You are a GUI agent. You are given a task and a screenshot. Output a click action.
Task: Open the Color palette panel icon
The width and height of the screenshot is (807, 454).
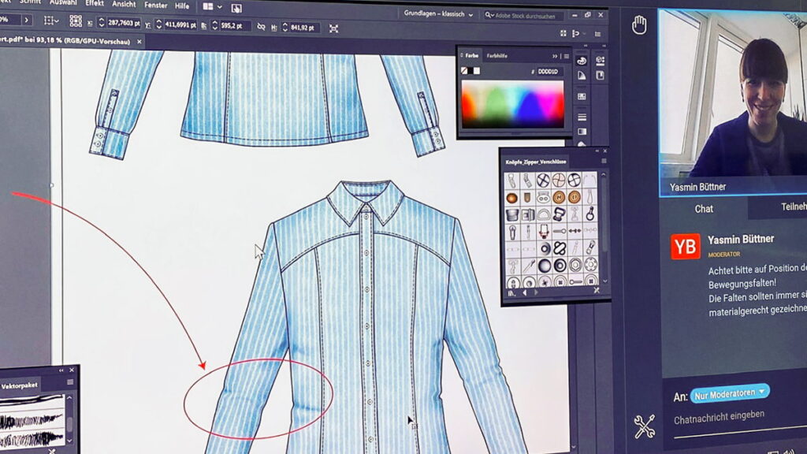pos(582,61)
